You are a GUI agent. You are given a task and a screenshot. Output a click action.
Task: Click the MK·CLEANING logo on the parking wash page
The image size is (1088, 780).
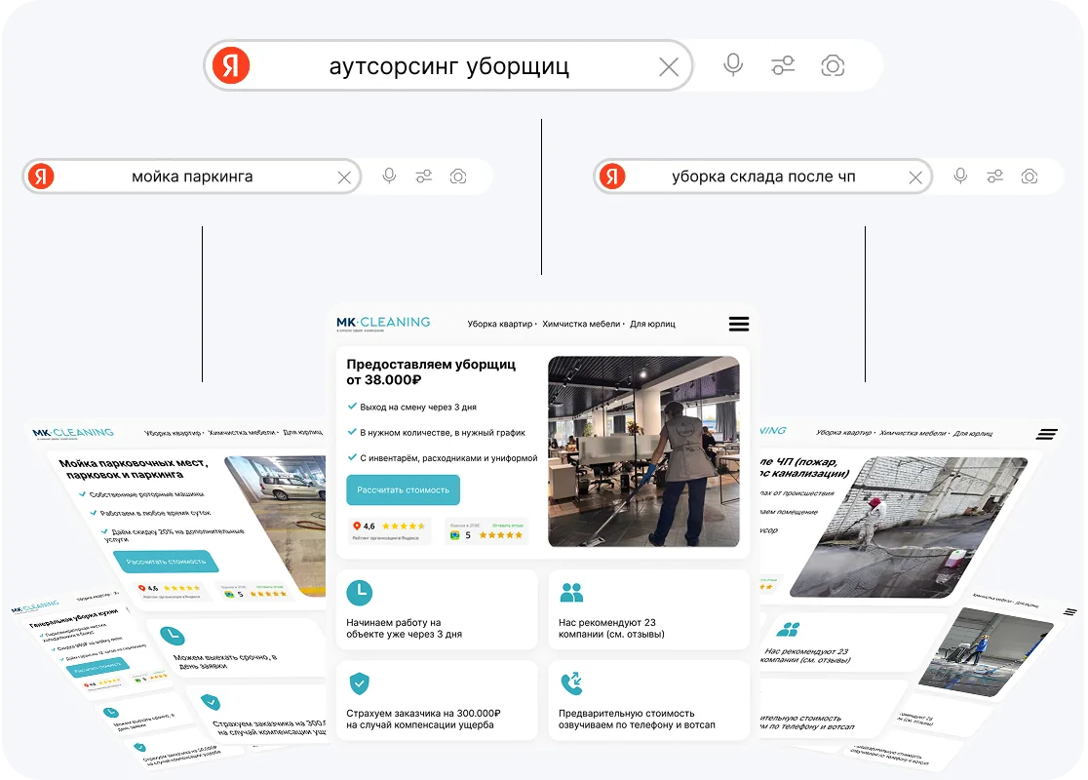tap(73, 433)
